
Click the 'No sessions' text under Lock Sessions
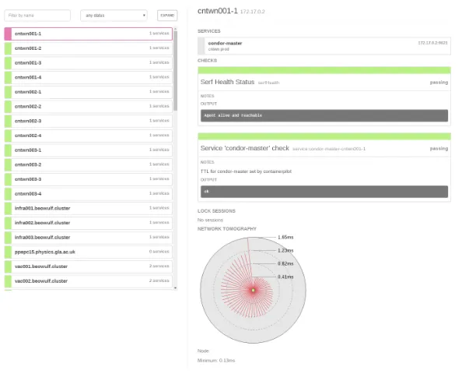pos(210,220)
